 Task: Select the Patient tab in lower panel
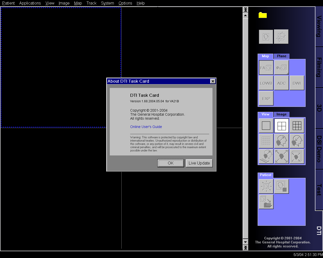click(265, 175)
